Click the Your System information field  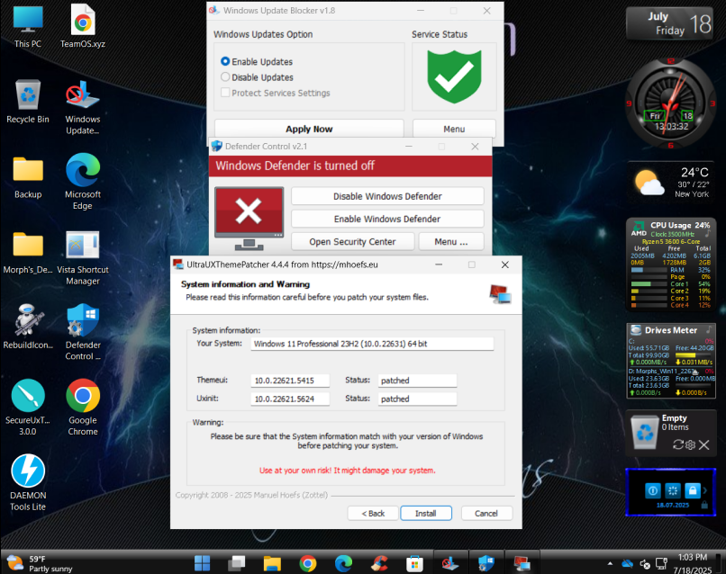click(x=372, y=344)
